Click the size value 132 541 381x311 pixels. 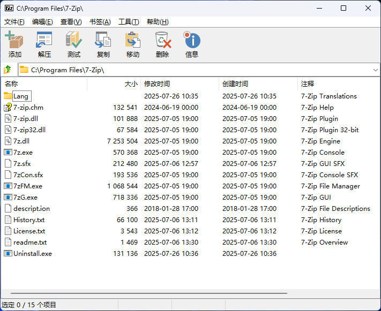click(x=125, y=107)
